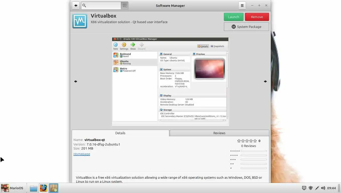Switch to the Reviews tab
The width and height of the screenshot is (341, 193).
(219, 133)
